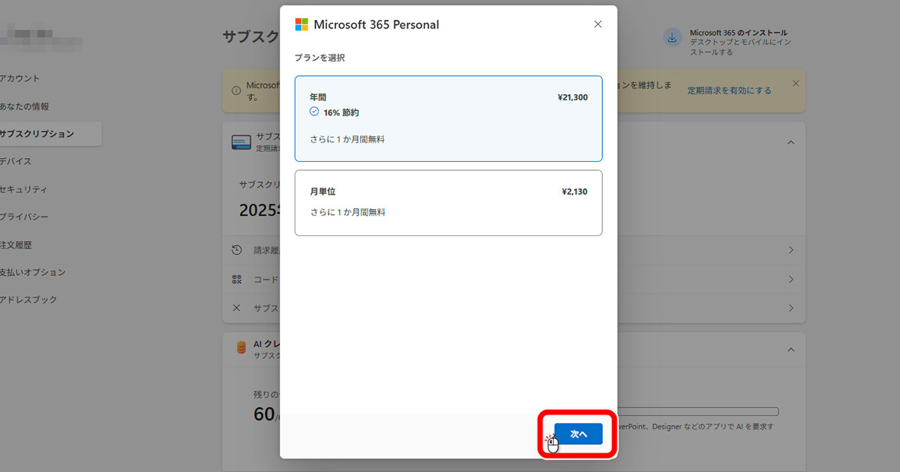Click the AI credits progress bar
Image resolution: width=900 pixels, height=472 pixels.
point(699,411)
